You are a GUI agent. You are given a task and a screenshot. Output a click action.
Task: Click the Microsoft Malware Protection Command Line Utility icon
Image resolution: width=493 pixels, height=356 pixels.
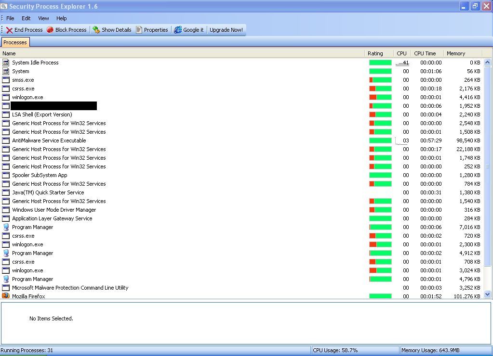(6, 288)
